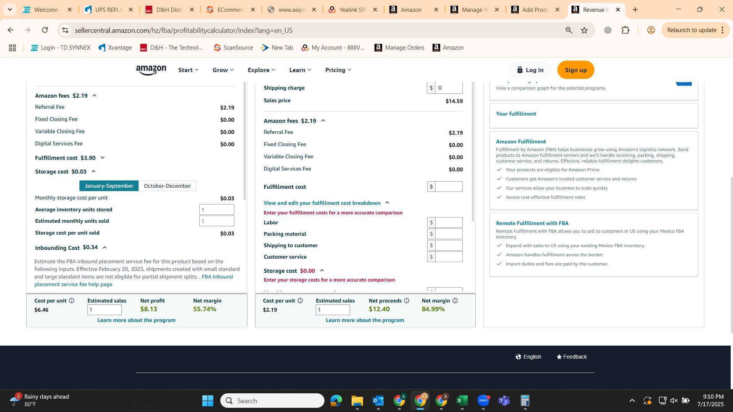Open Calculator from taskbar

coord(525,401)
